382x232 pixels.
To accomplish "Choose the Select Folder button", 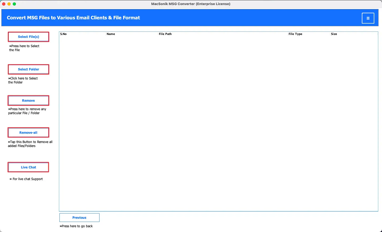I will [x=29, y=69].
